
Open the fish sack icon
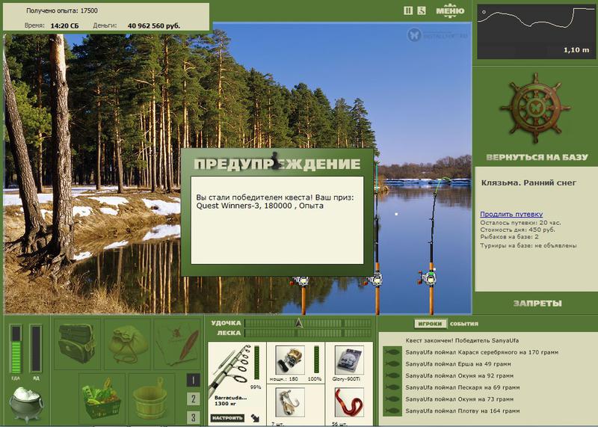127,344
